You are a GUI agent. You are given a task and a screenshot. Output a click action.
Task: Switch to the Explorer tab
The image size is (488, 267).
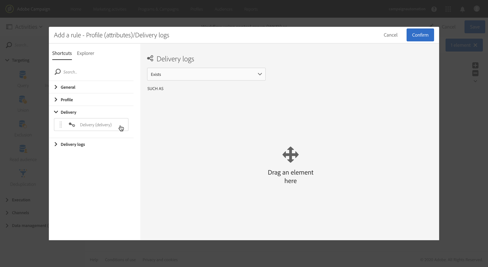coord(85,53)
